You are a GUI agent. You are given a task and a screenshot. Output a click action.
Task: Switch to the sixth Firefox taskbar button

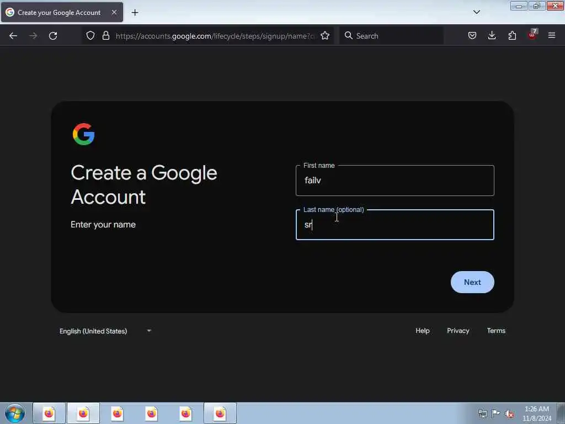point(220,413)
